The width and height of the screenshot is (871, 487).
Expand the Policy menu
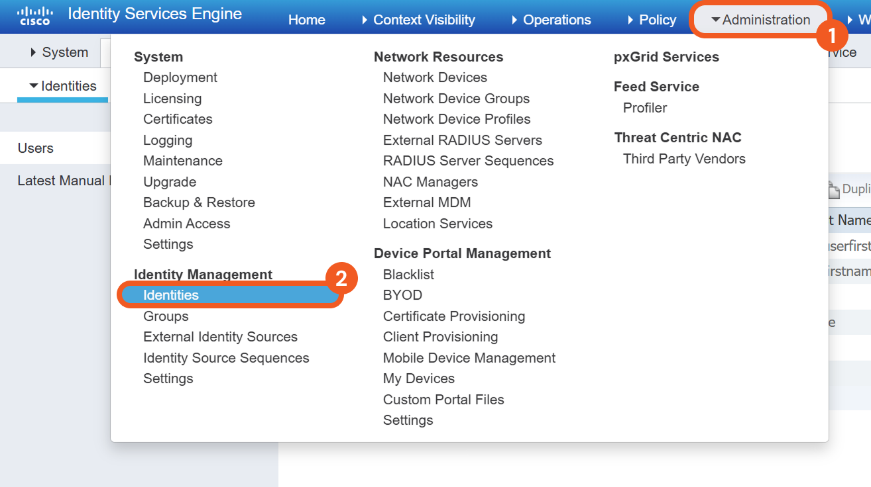652,20
